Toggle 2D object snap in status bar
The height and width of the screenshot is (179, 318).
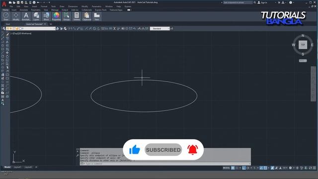click(265, 168)
